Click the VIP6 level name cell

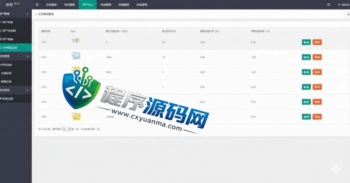point(44,117)
